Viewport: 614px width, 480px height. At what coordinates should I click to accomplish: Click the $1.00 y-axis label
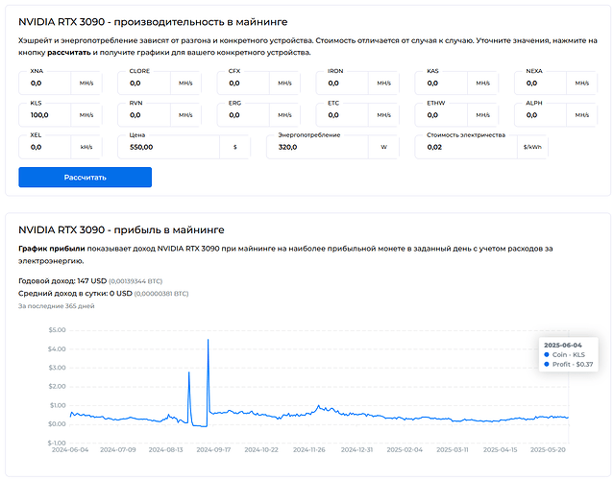[57, 405]
